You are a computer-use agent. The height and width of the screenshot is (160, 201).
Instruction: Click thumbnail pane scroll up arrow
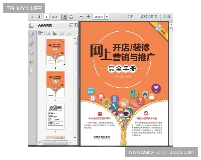point(75,38)
